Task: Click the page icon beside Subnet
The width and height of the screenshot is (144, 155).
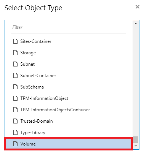Action: tap(16, 64)
